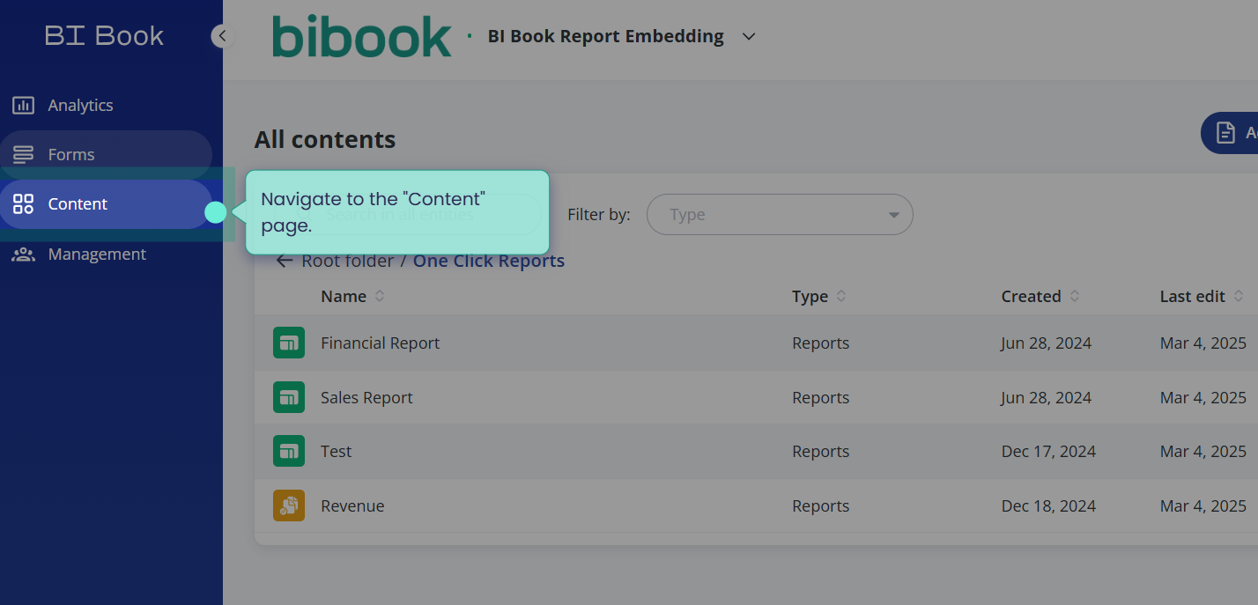Click the BI Book Report Embedding title
Viewport: 1258px width, 605px height.
point(605,36)
